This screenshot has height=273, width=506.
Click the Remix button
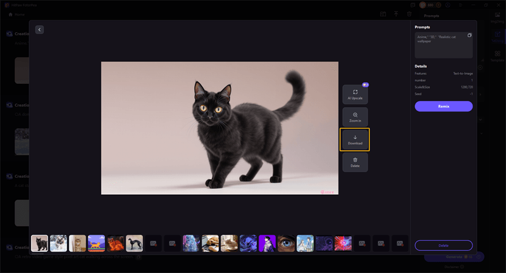coord(443,107)
